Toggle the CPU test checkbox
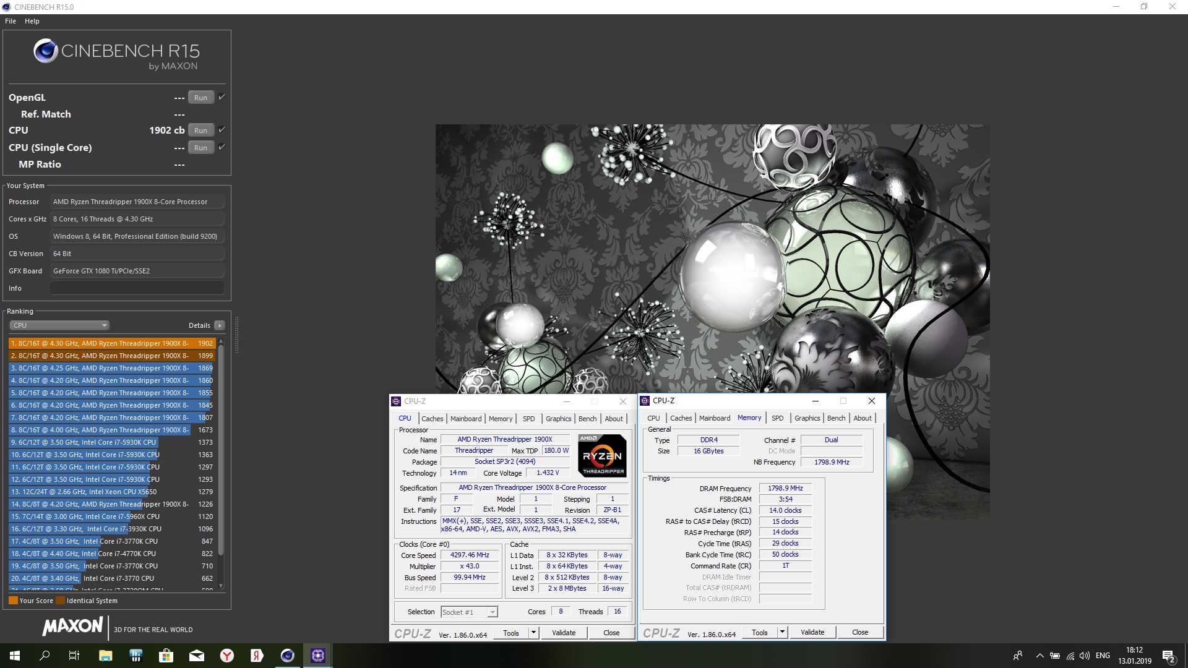1188x668 pixels. click(222, 130)
